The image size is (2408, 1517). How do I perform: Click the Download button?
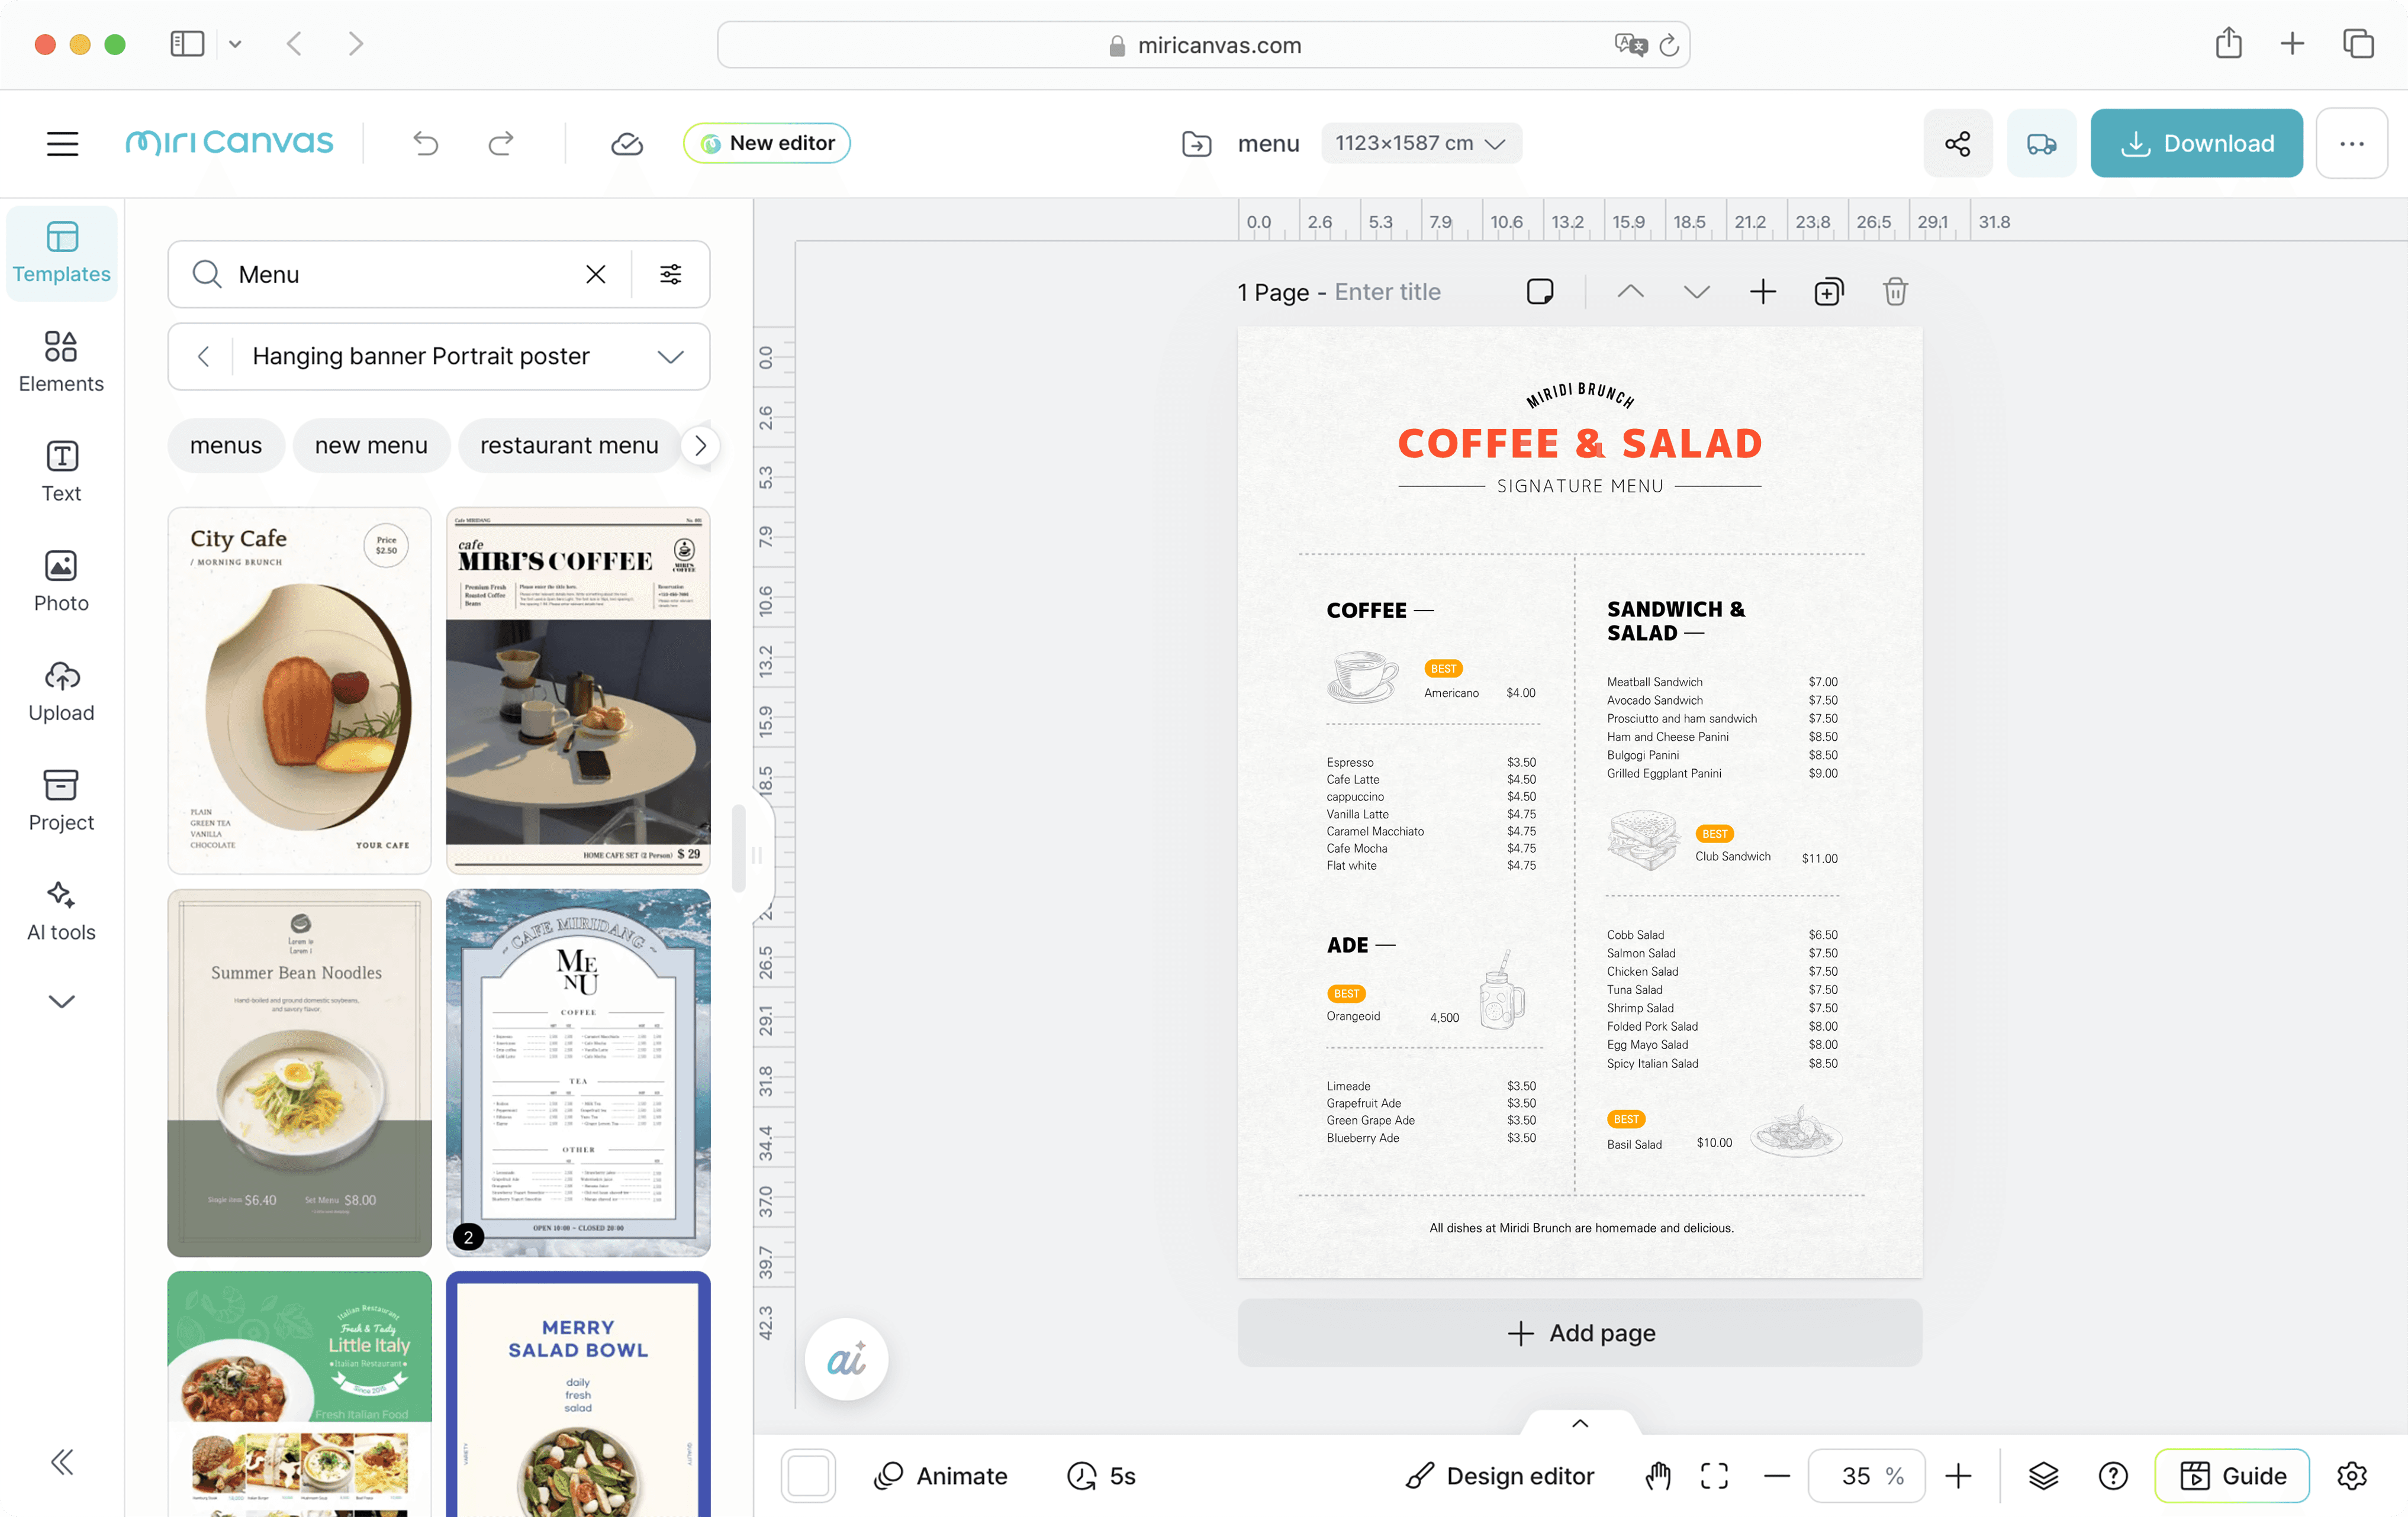point(2196,143)
